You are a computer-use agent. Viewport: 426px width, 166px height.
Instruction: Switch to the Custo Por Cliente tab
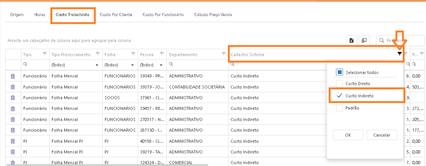pyautogui.click(x=116, y=15)
